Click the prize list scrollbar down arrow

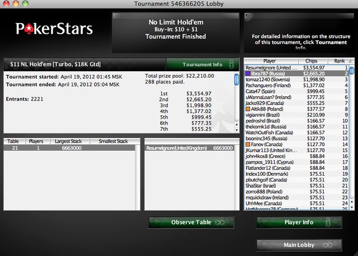pos(236,130)
